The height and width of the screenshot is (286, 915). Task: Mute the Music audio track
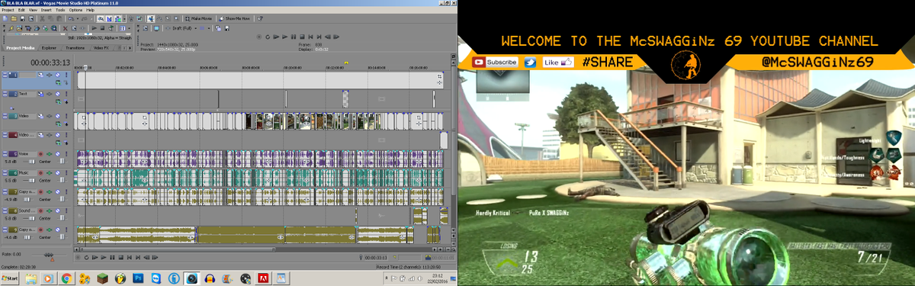58,172
